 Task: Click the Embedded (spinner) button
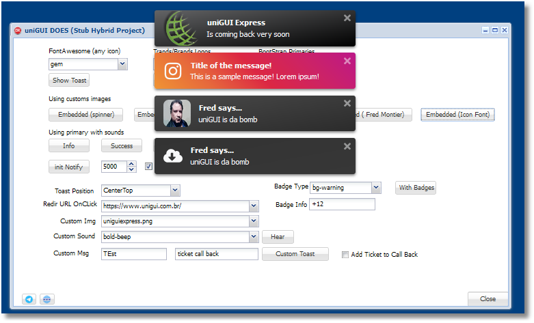[86, 115]
